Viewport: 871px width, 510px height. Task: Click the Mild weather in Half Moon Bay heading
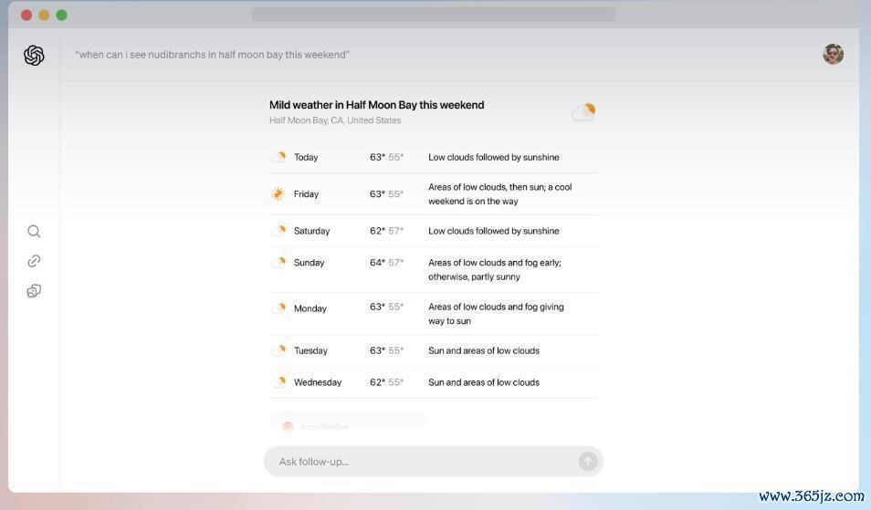click(x=376, y=105)
